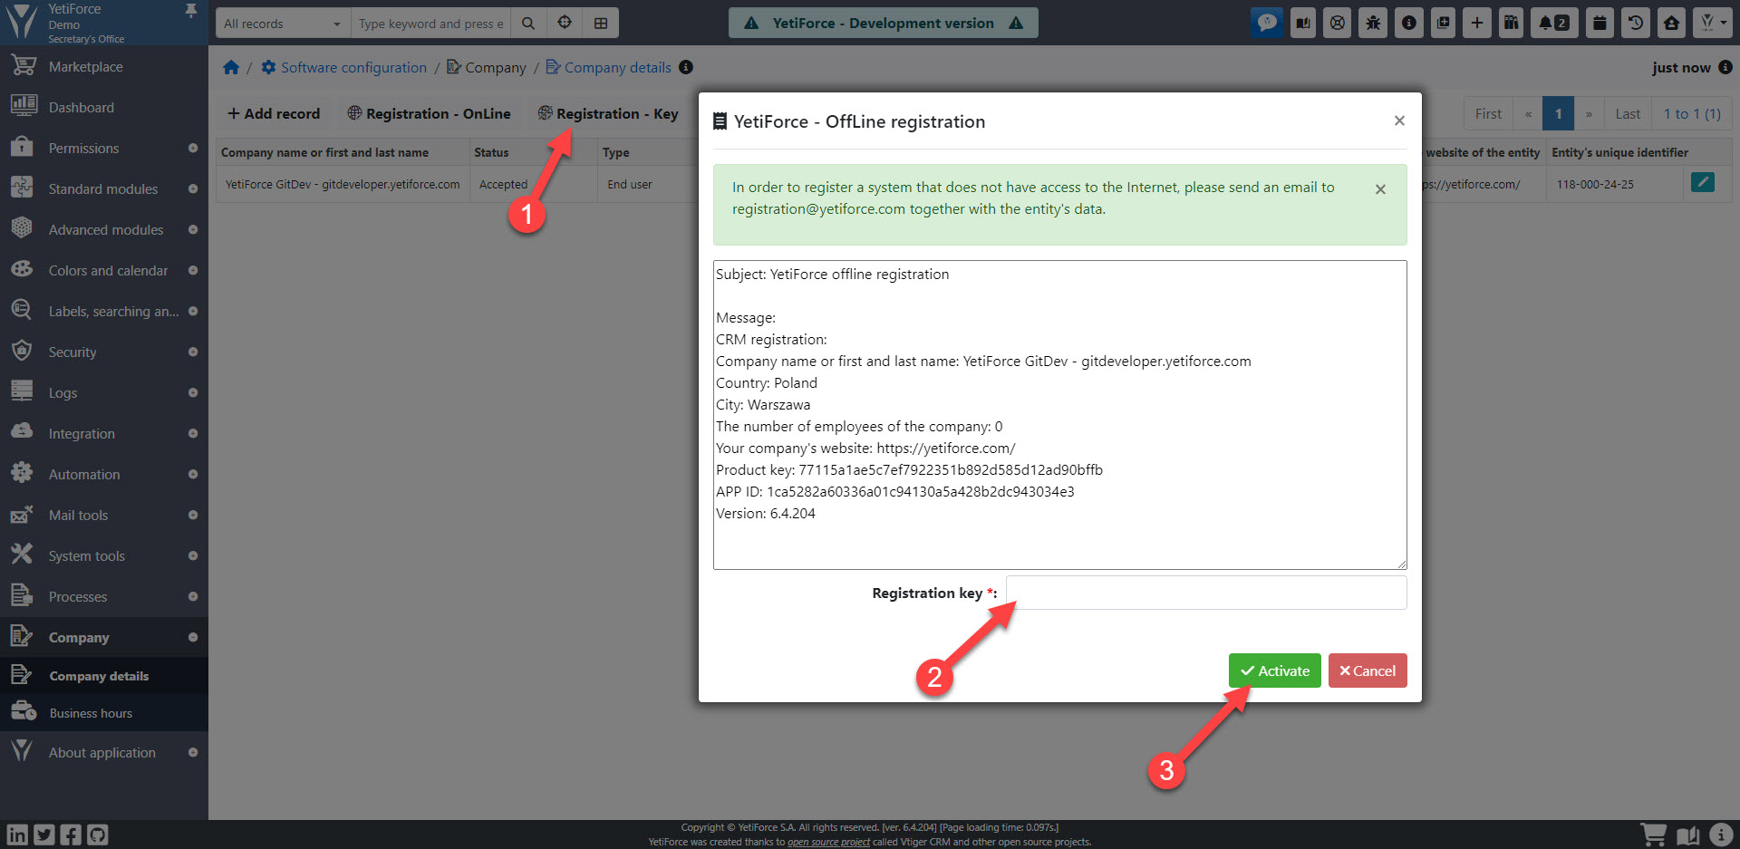Open the documentation book icon in top bar
1740x849 pixels.
1302,23
